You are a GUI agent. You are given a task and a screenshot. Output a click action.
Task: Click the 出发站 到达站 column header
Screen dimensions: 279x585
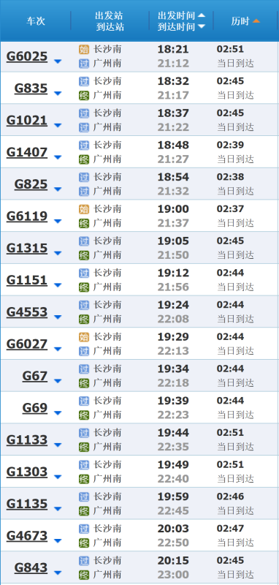[x=110, y=21]
